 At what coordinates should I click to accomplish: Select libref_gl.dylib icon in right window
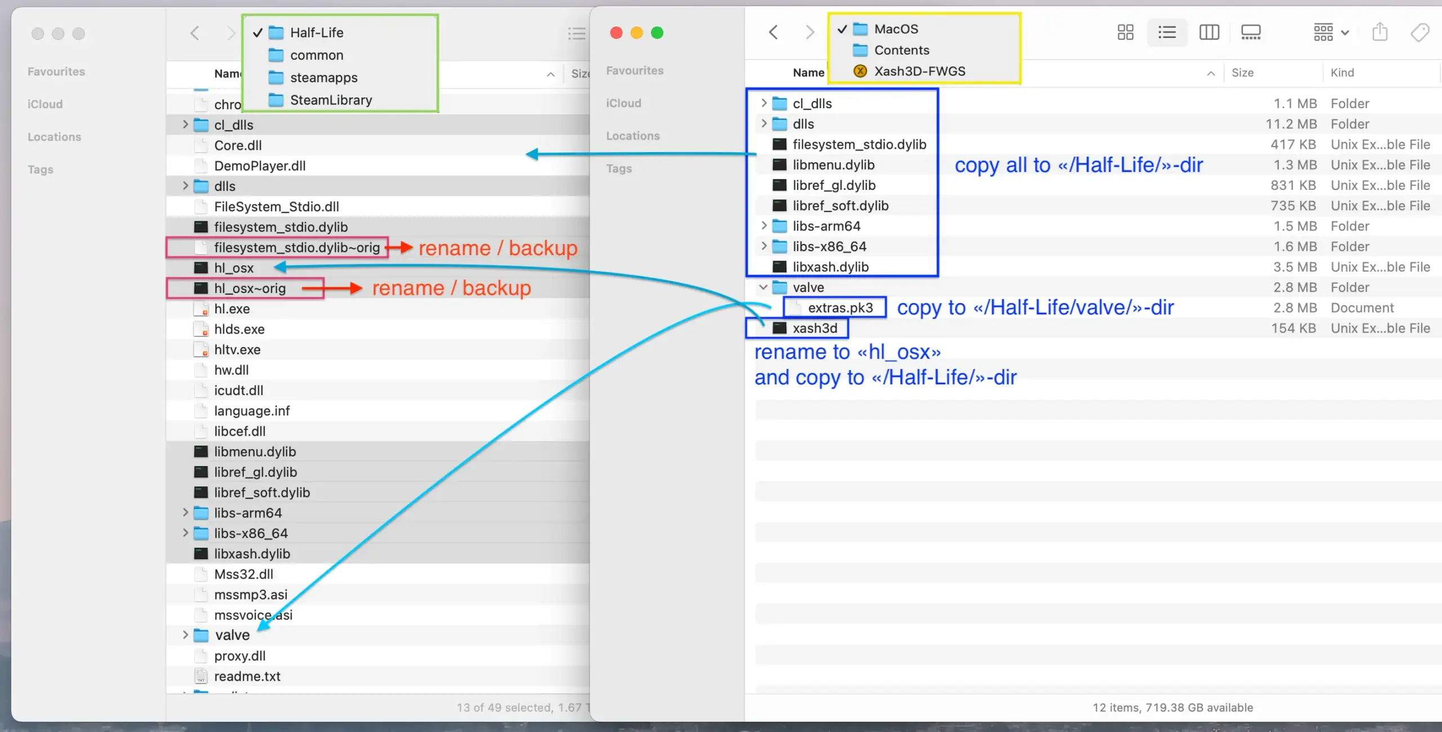point(779,185)
